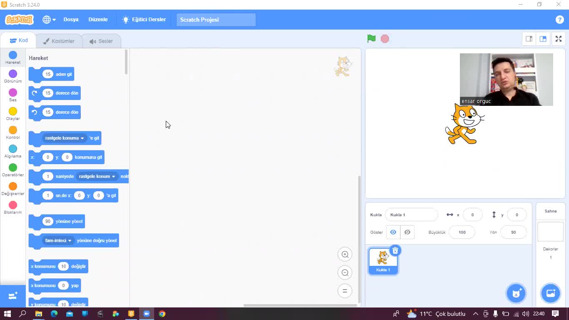The width and height of the screenshot is (569, 320).
Task: Click the taskbar volume icon
Action: pyautogui.click(x=526, y=314)
